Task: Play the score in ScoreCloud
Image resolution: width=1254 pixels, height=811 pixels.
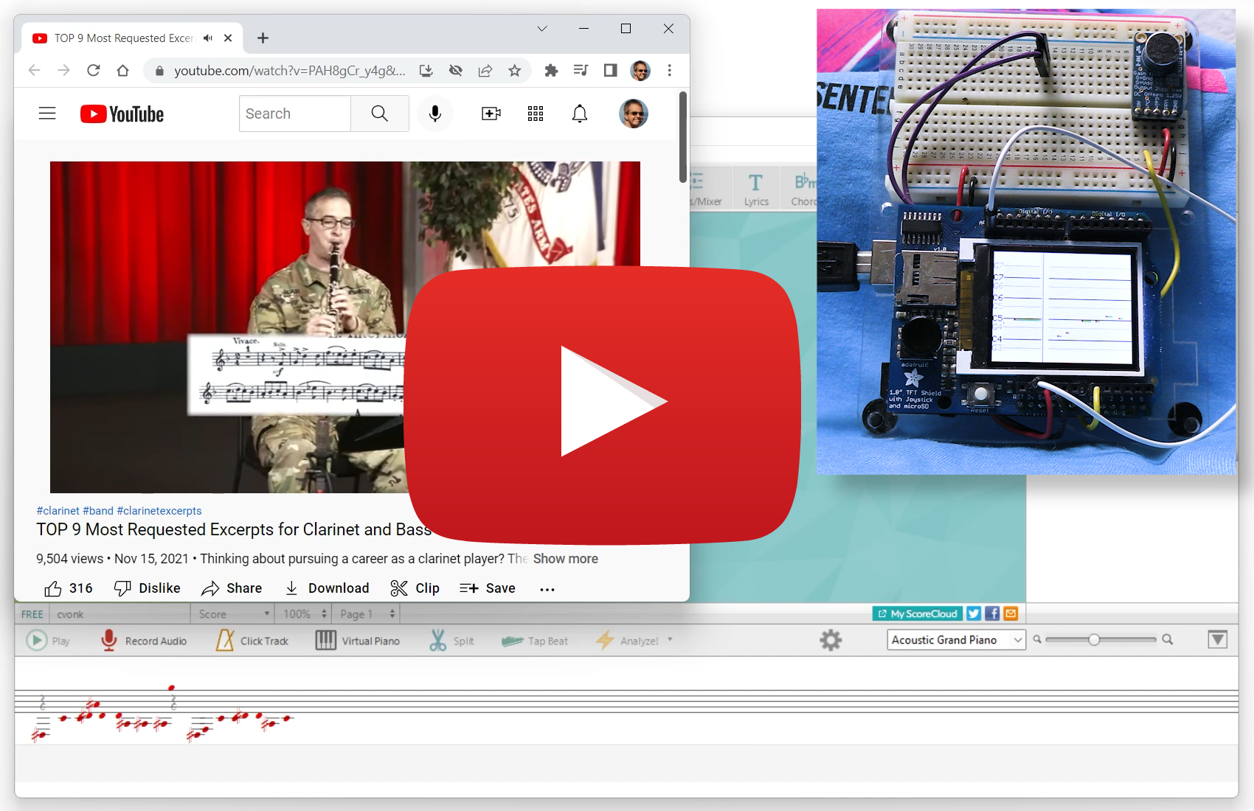Action: (48, 641)
